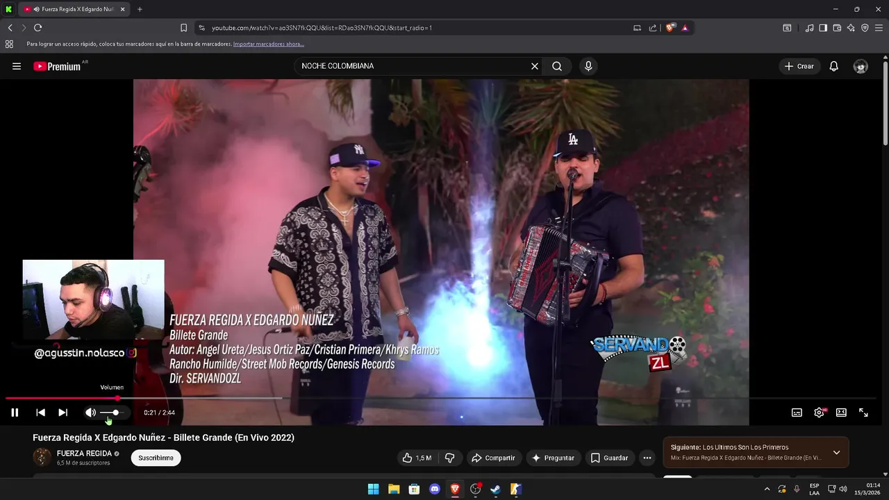Open the browser main hamburger menu

pyautogui.click(x=879, y=28)
